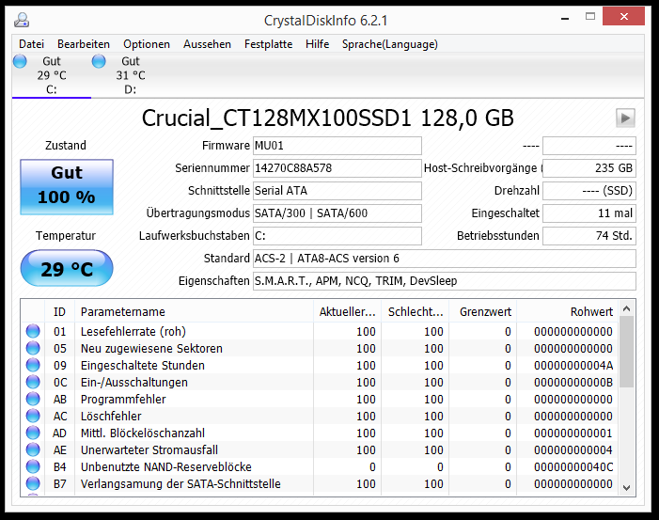Screen dimensions: 659x520
Task: Click the ID column header
Action: click(x=59, y=311)
